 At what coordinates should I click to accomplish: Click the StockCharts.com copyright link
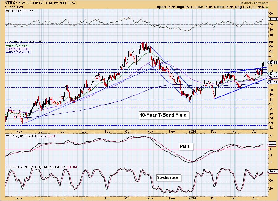pos(255,3)
